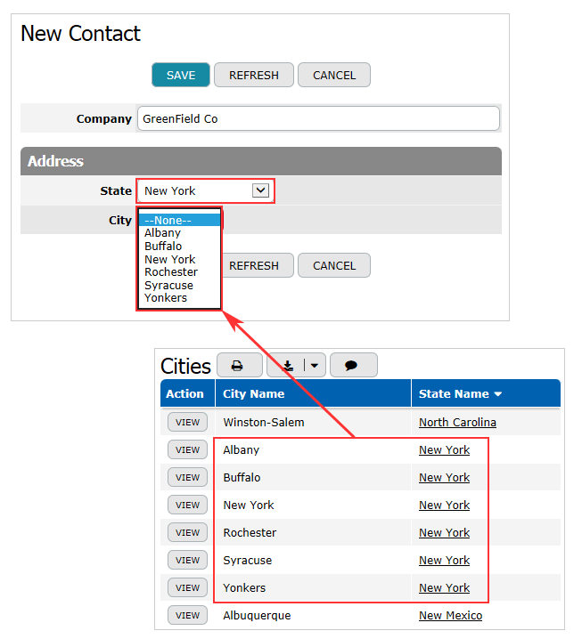This screenshot has width=582, height=639.
Task: Click the bottom REFRESH button
Action: (257, 266)
